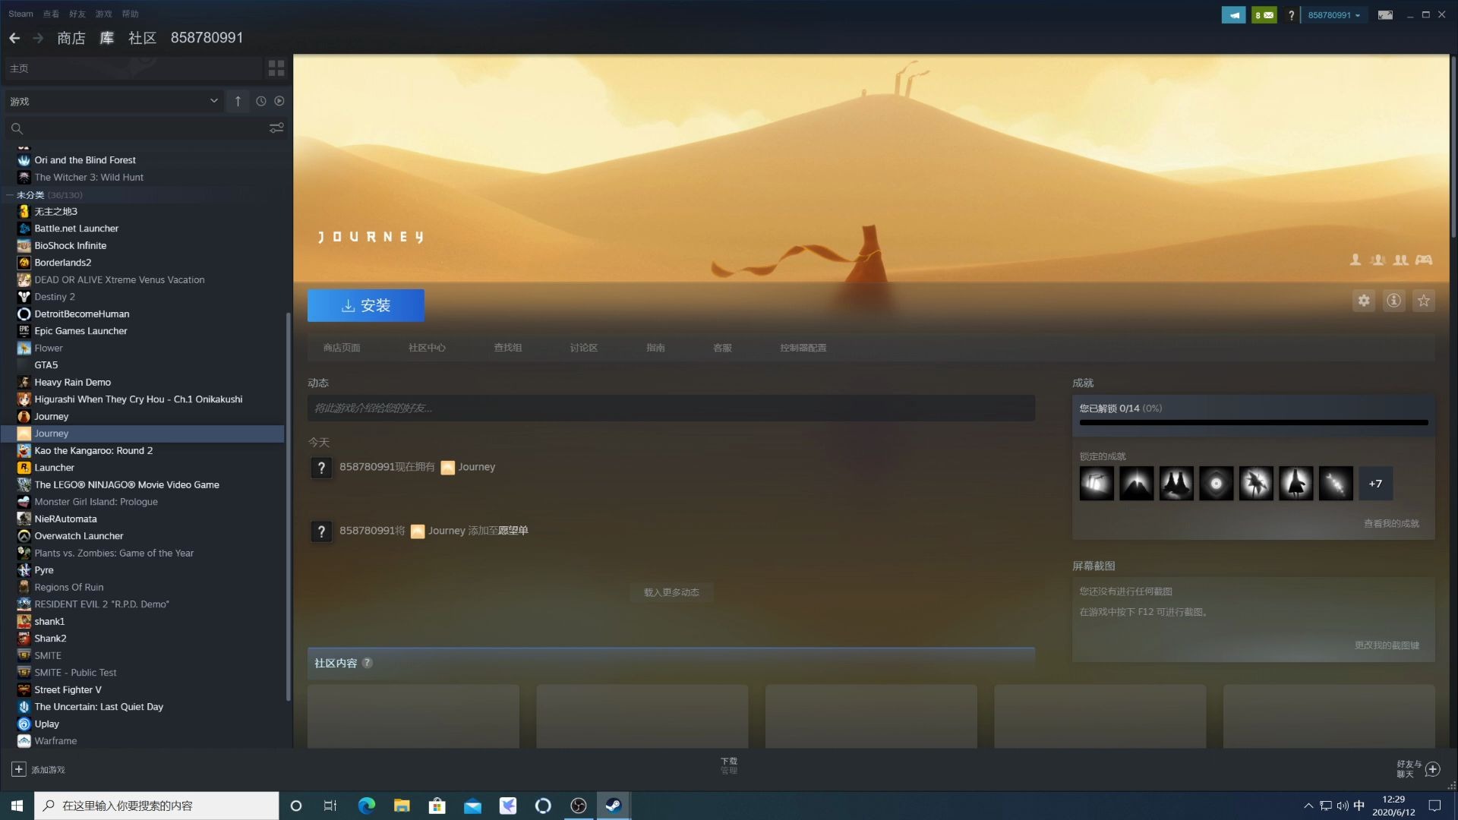Screen dimensions: 1458x820
Task: Click the single-player icon on banner
Action: [x=1355, y=260]
